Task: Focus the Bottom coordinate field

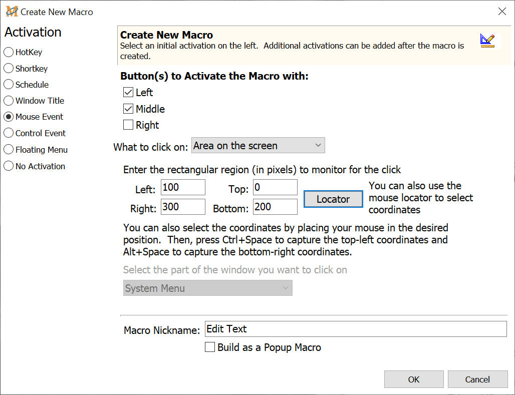Action: click(x=275, y=207)
